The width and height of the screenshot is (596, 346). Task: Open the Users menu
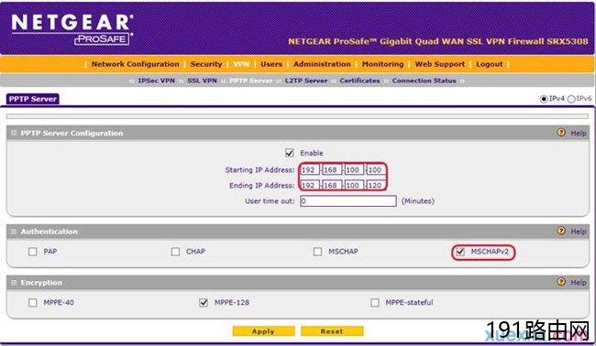(x=271, y=64)
